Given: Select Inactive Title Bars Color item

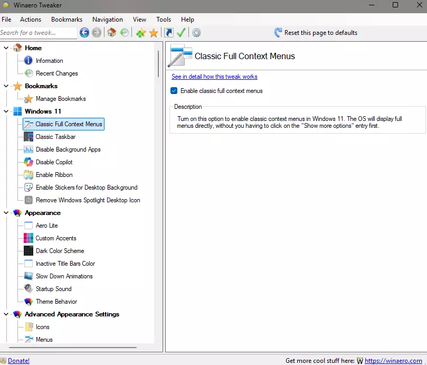Looking at the screenshot, I should (x=65, y=264).
